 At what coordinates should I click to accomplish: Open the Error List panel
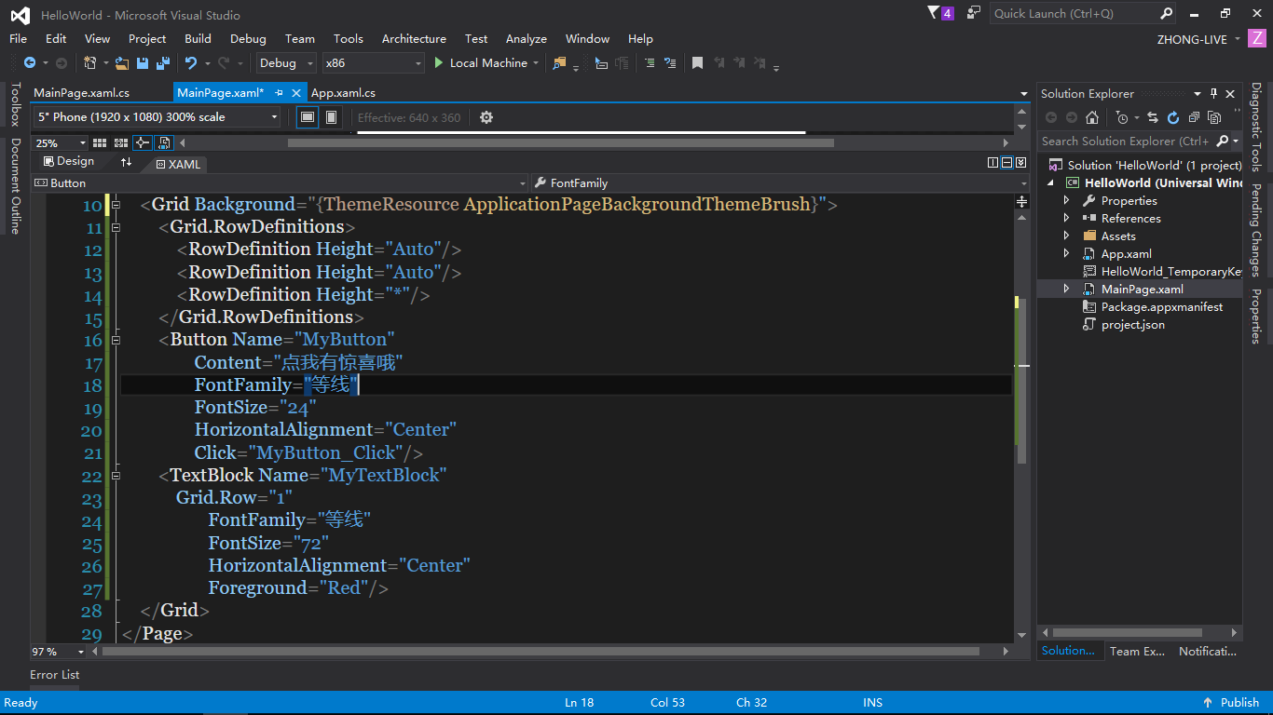tap(54, 675)
